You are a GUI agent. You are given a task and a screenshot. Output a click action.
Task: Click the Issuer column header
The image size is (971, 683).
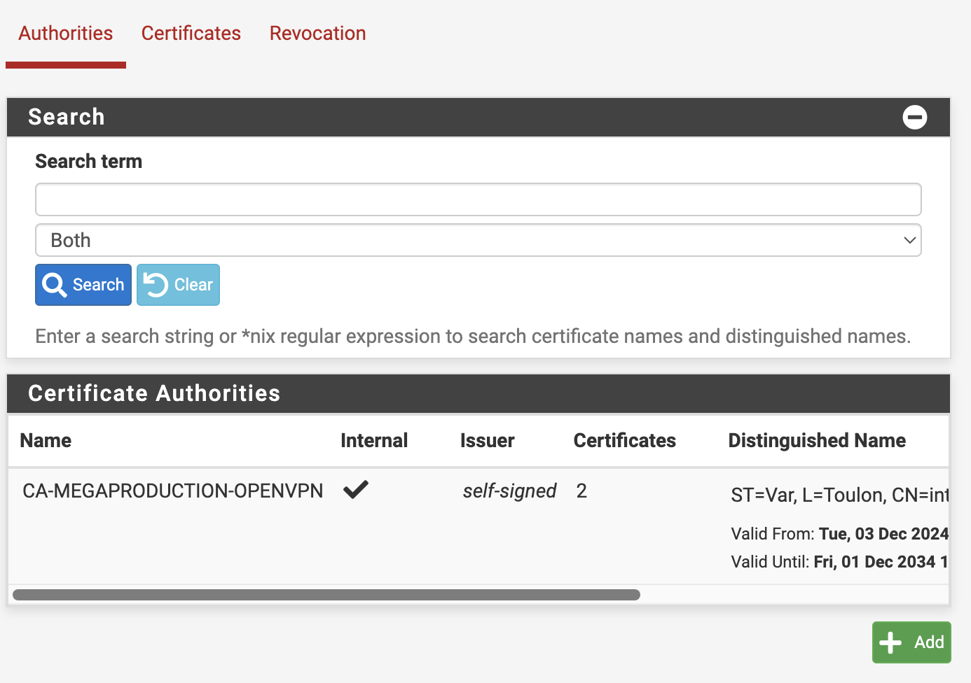487,440
